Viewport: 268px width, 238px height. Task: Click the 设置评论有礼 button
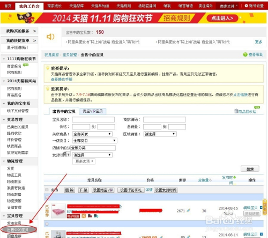[131, 190]
